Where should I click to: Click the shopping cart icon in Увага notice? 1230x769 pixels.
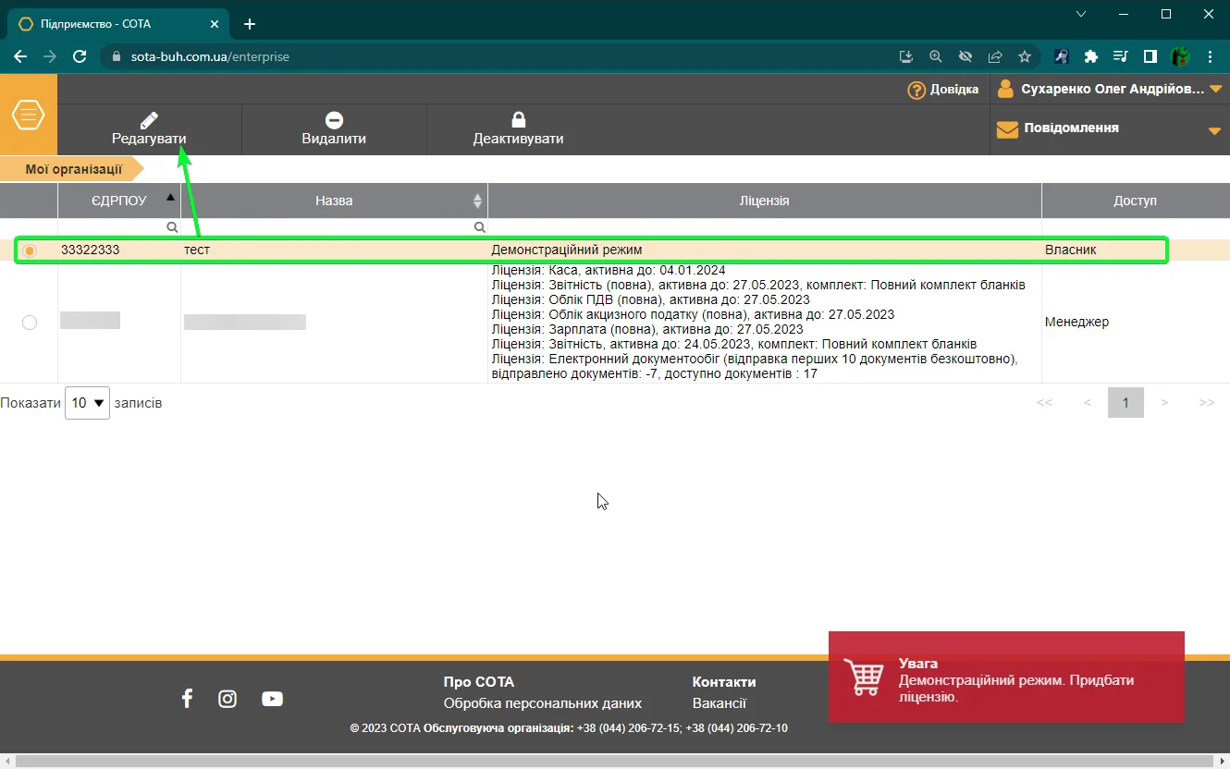click(x=865, y=677)
